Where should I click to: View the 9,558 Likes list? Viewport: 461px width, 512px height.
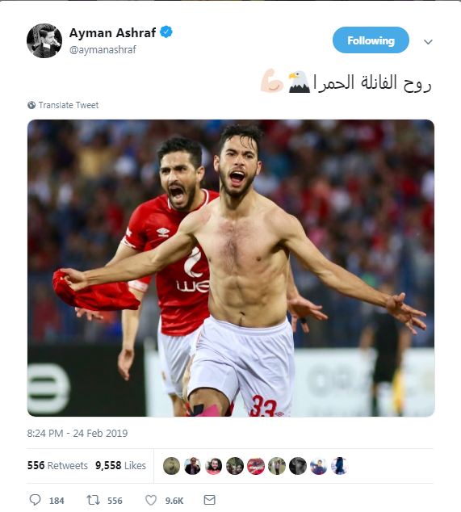120,465
